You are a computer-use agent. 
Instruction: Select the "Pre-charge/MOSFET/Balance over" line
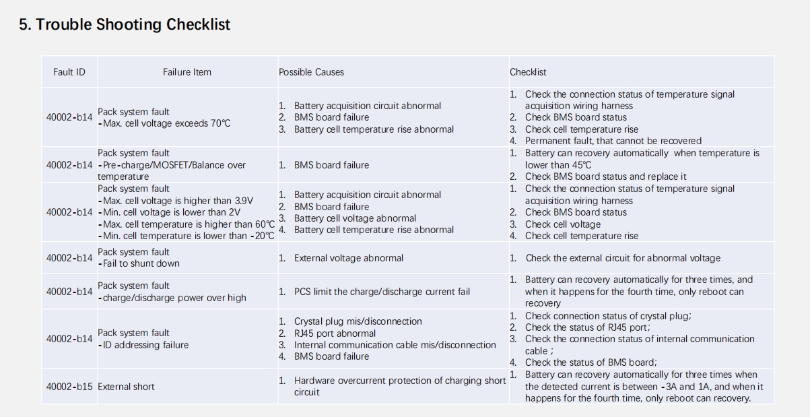(x=174, y=165)
